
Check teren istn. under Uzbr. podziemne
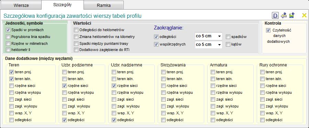pyautogui.click(x=64, y=79)
